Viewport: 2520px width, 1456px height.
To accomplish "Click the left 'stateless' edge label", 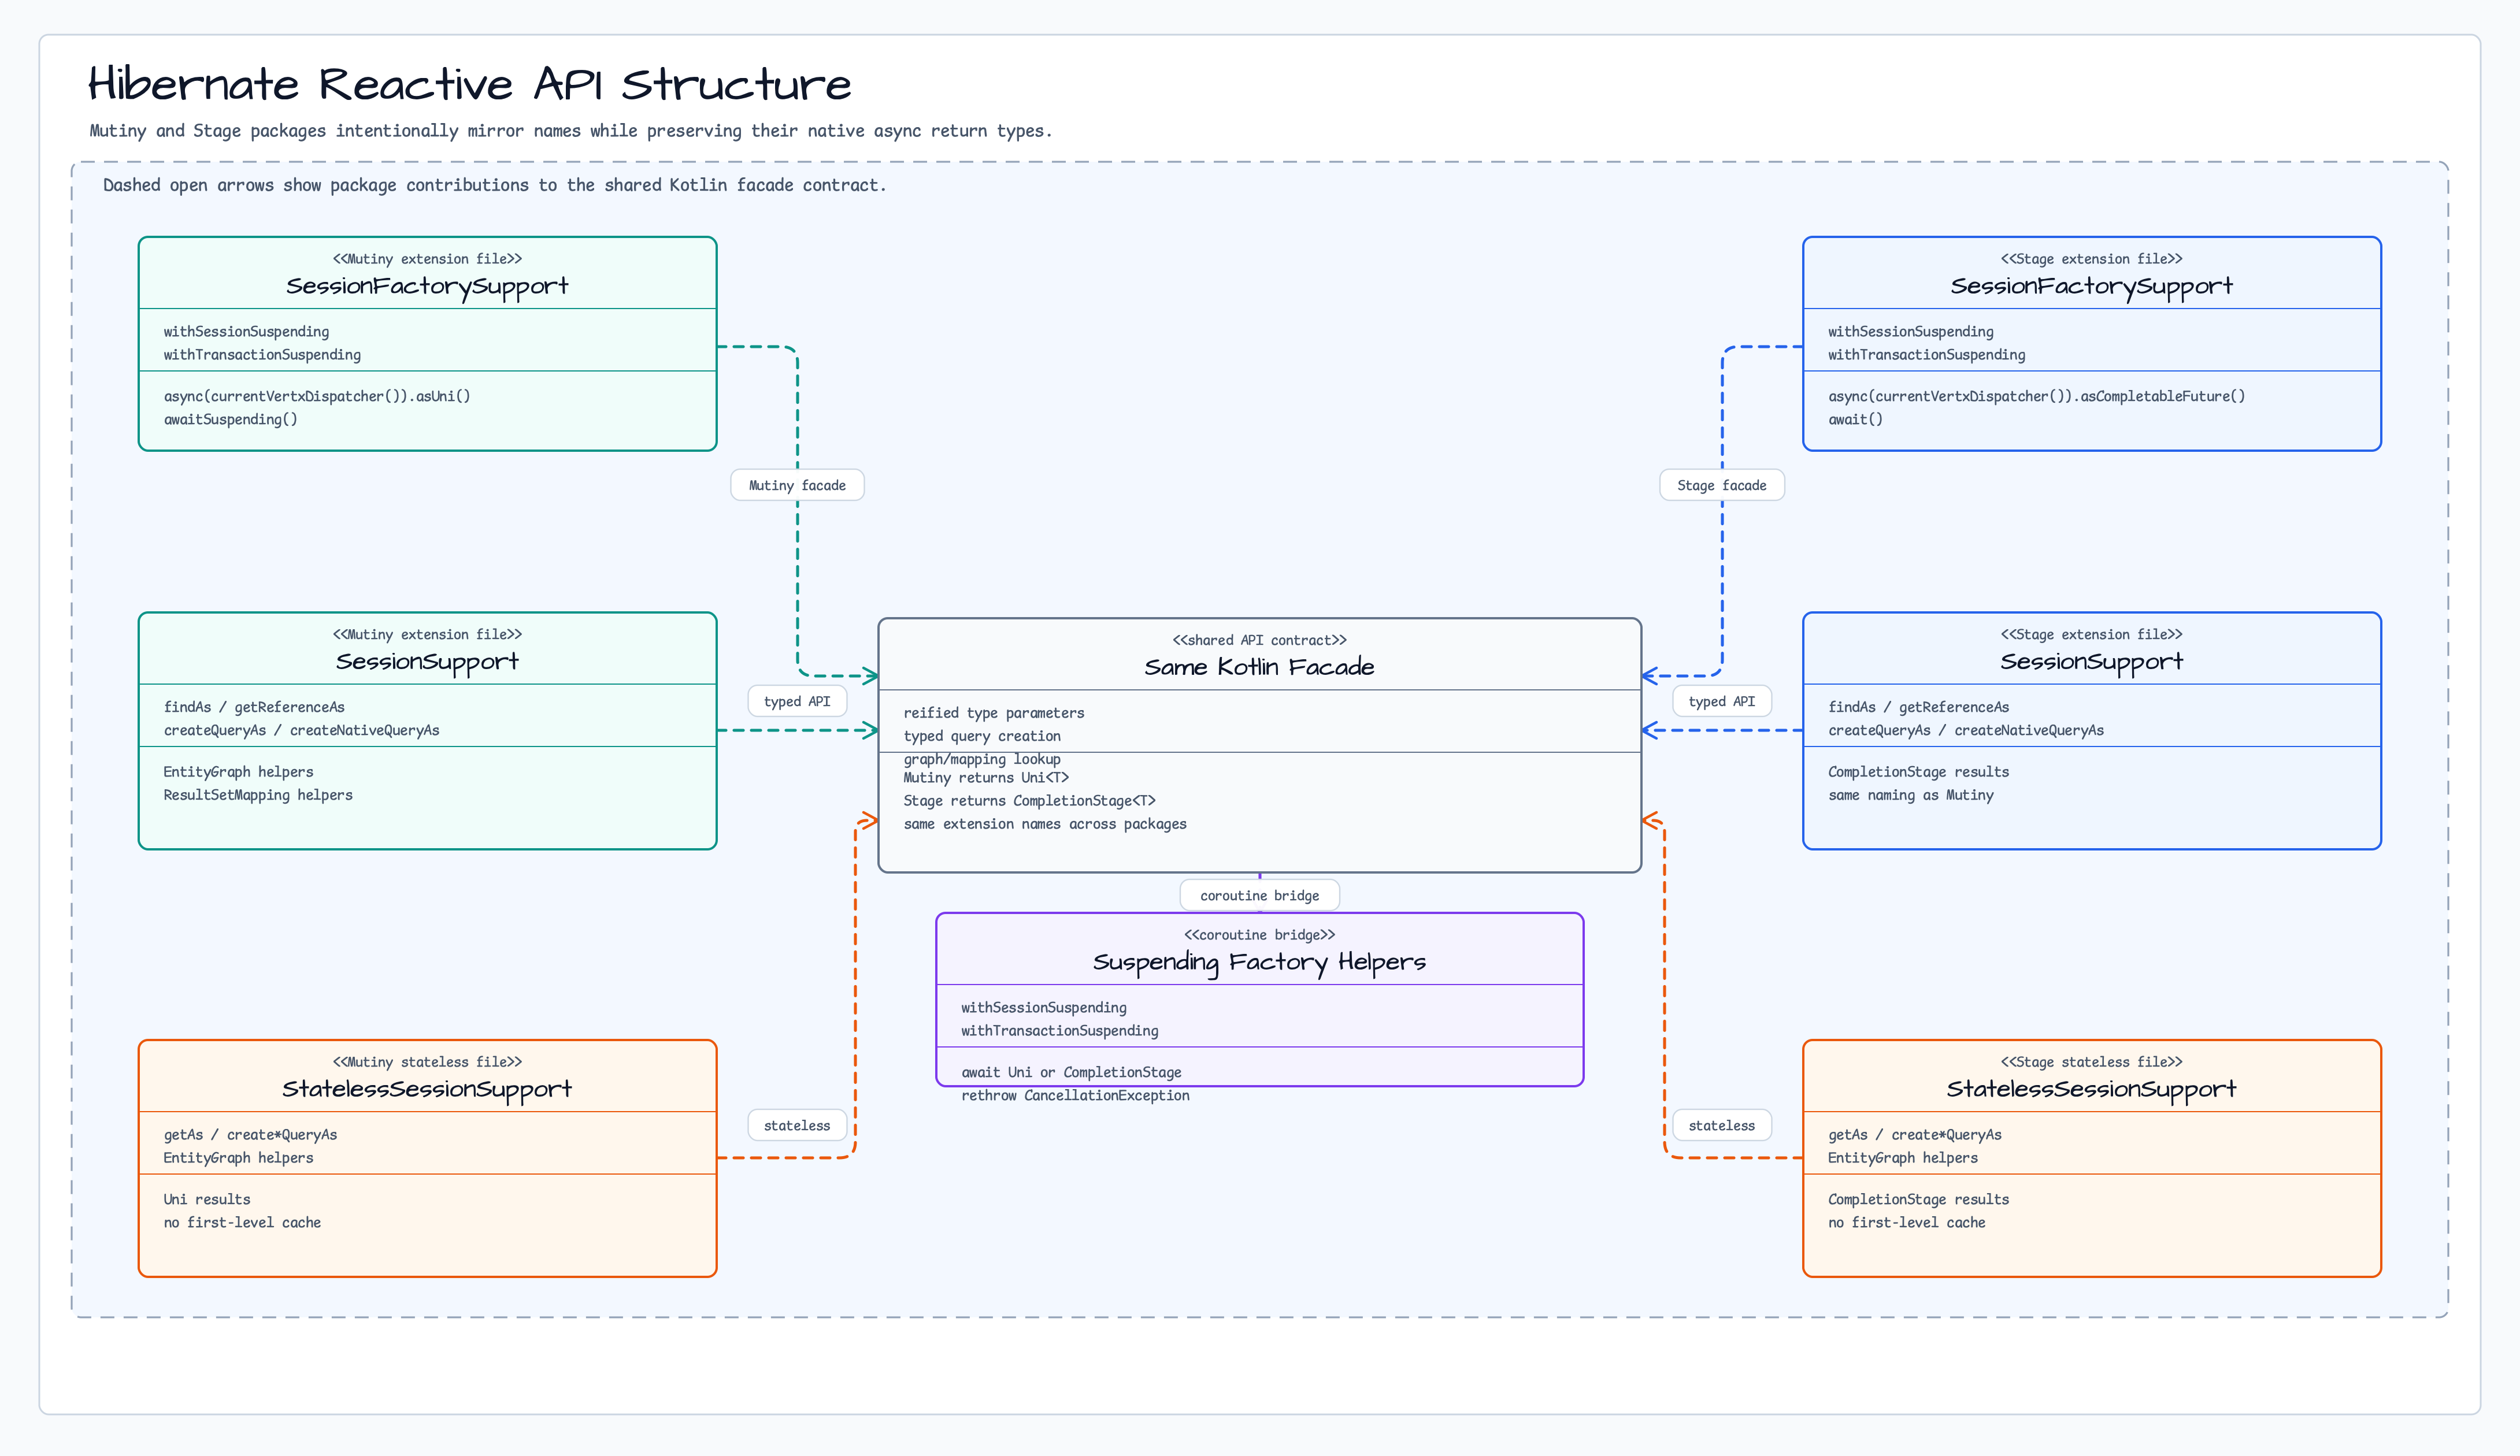I will (797, 1126).
